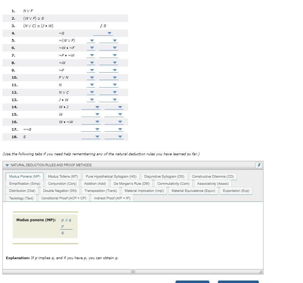Select Conditional Proof (ACP + CP)
Image resolution: width=303 pixels, height=283 pixels.
(x=63, y=198)
